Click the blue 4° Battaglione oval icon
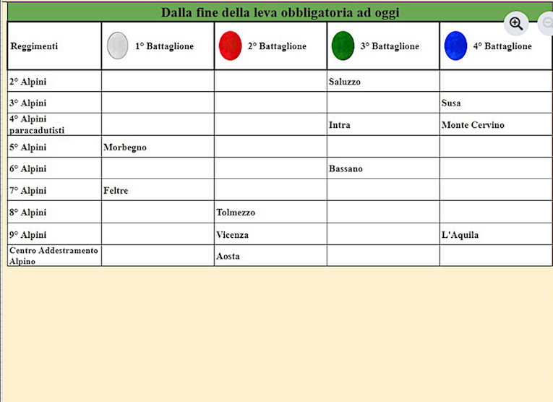 click(x=455, y=46)
